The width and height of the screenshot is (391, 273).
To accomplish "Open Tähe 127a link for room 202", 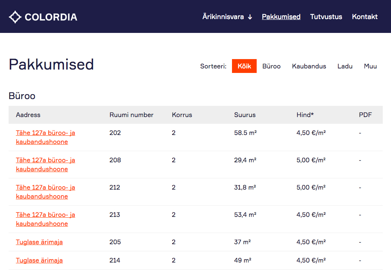I will (45, 137).
